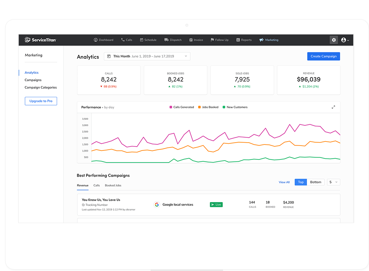Click the ServiceTitan logo
The height and width of the screenshot is (271, 369).
(x=40, y=40)
